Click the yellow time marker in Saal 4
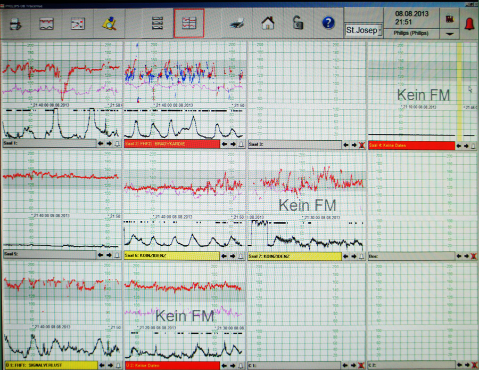 click(459, 91)
